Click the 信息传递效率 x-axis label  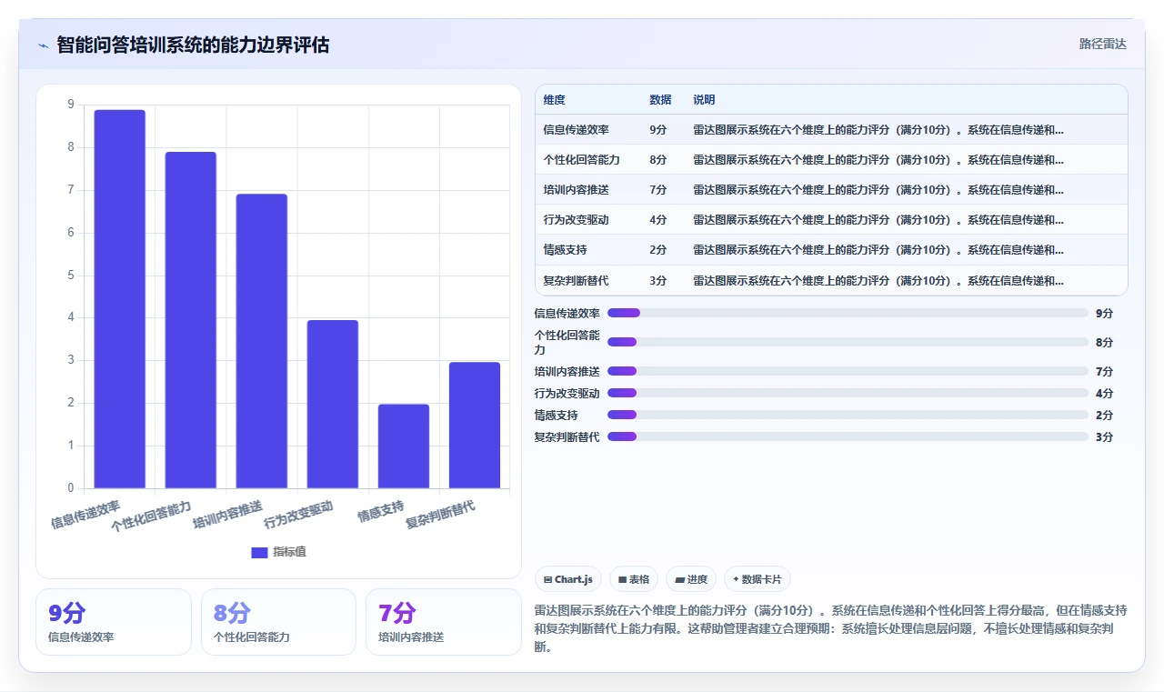(85, 514)
